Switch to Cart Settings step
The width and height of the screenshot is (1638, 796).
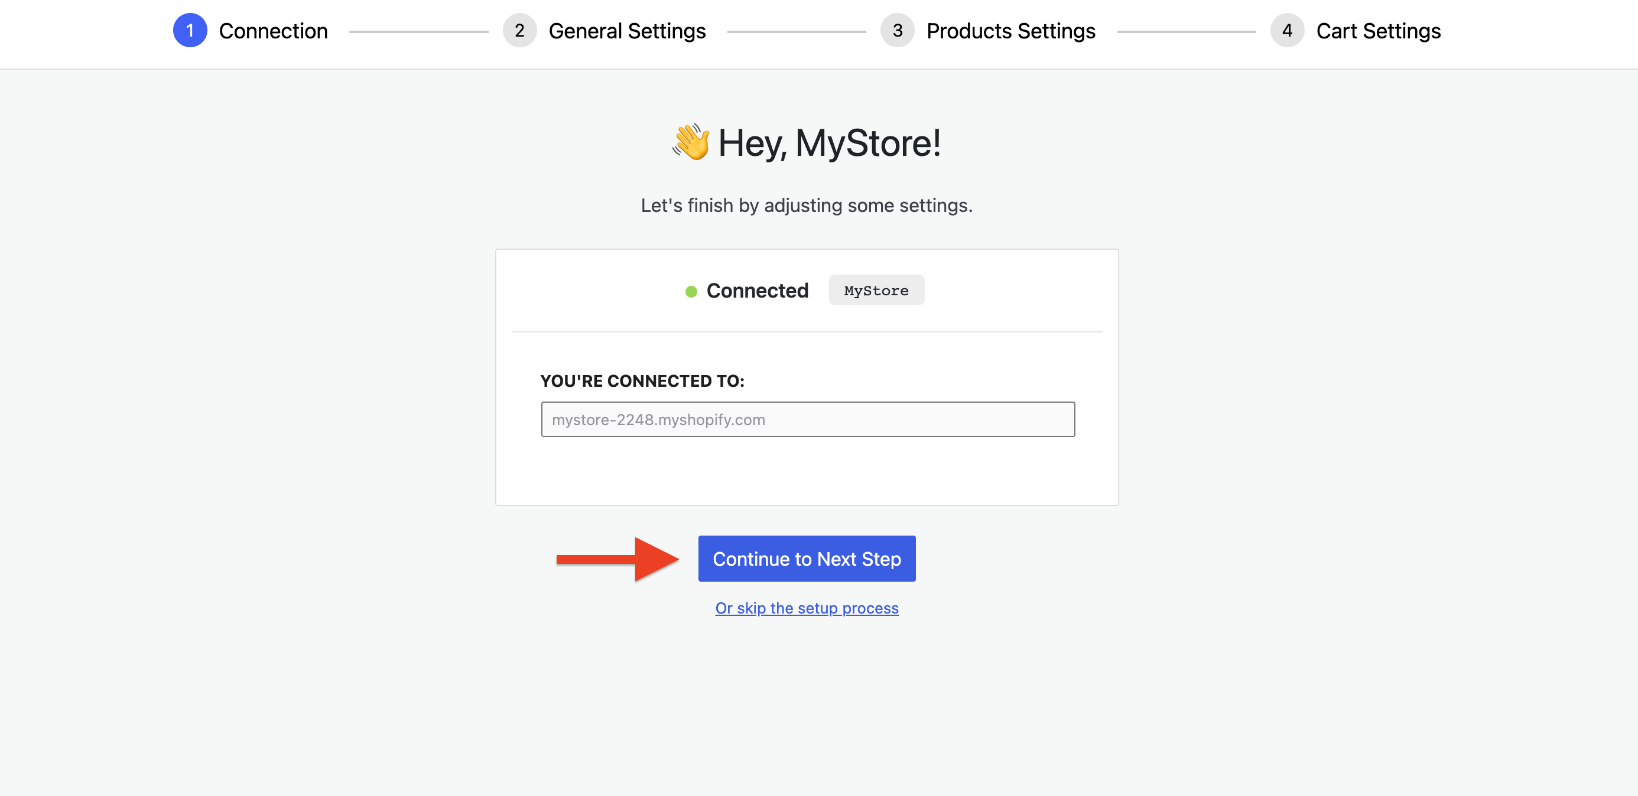tap(1377, 31)
